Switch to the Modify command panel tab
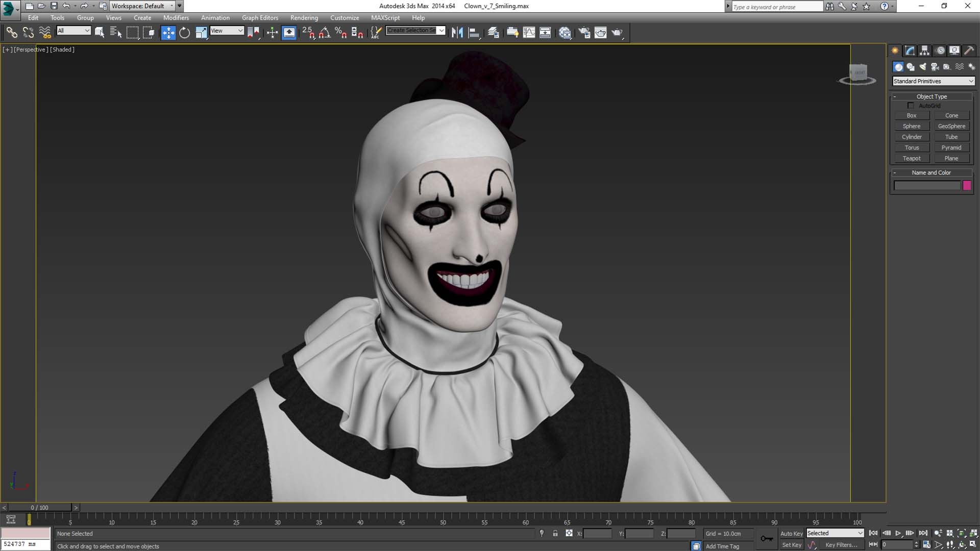The height and width of the screenshot is (551, 980). [x=910, y=51]
